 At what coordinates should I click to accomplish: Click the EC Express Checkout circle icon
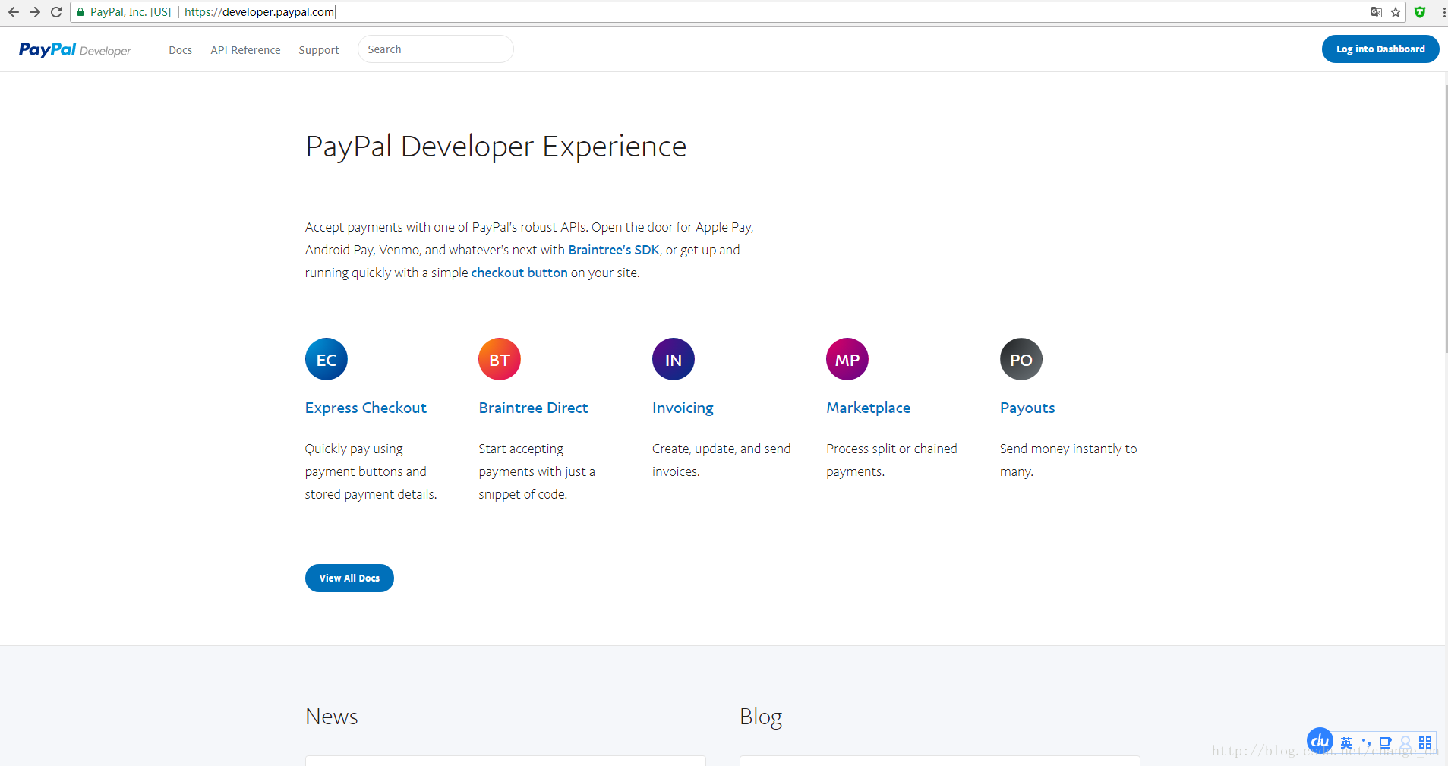click(327, 359)
